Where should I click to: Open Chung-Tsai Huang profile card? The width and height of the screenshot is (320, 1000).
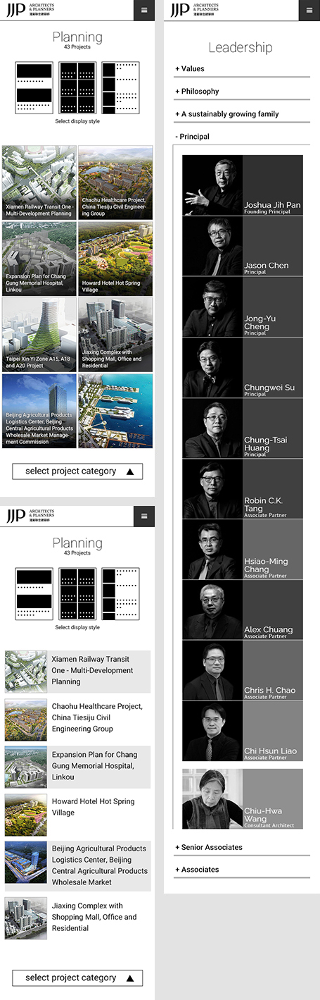243,428
